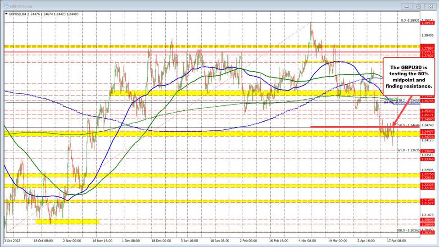The width and height of the screenshot is (439, 247).
Task: Select the 1.23684 price label on axis
Action: [x=426, y=151]
